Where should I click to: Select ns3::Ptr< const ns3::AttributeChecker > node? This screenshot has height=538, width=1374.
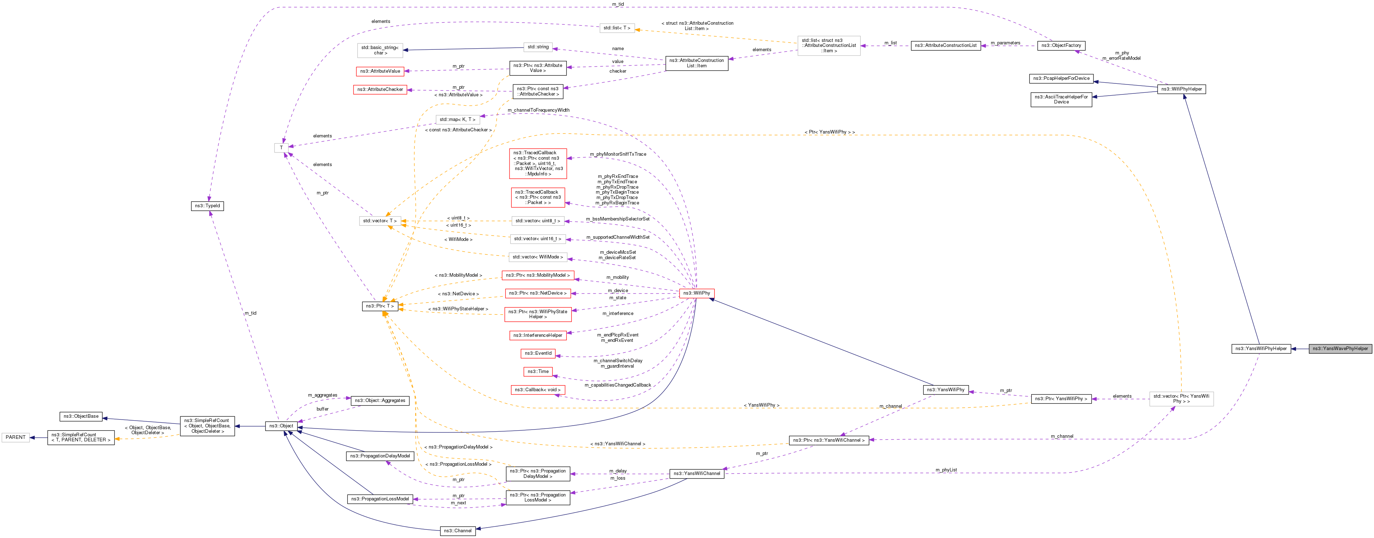pyautogui.click(x=538, y=91)
